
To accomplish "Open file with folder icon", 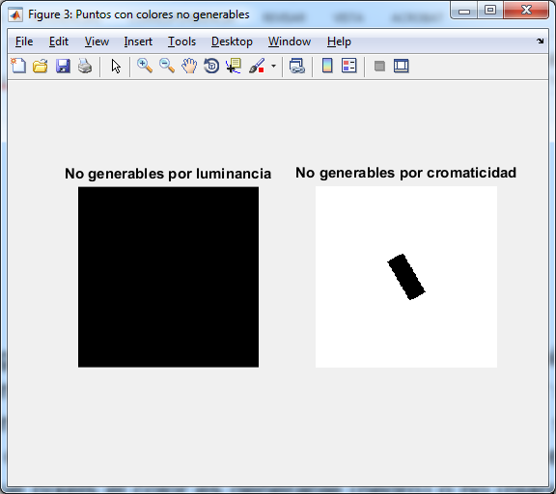I will point(41,66).
